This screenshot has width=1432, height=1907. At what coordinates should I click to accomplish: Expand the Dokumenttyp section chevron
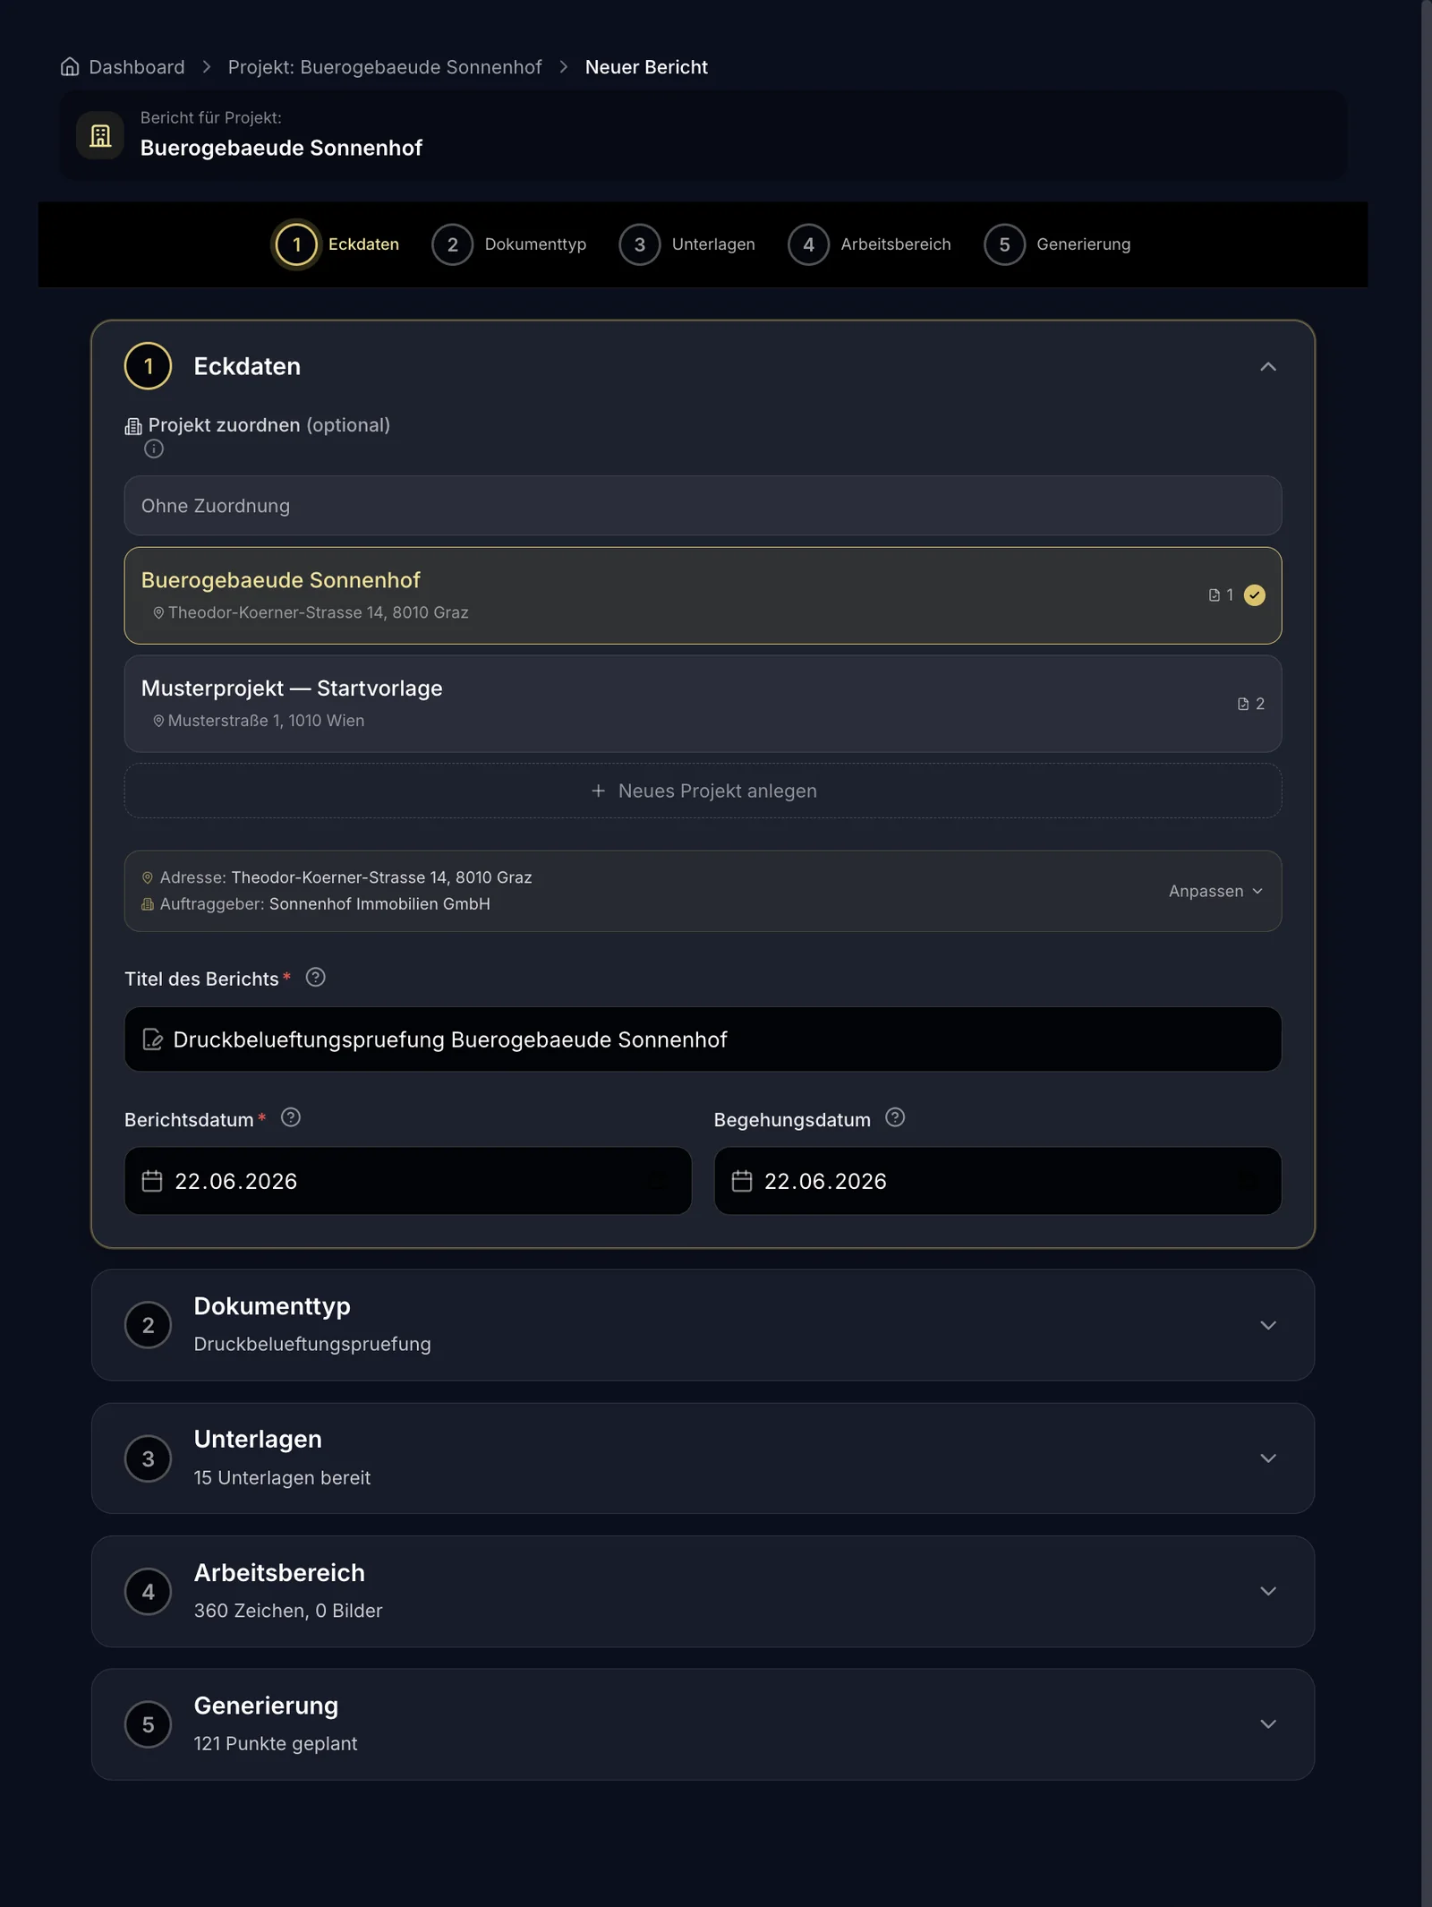(1268, 1325)
